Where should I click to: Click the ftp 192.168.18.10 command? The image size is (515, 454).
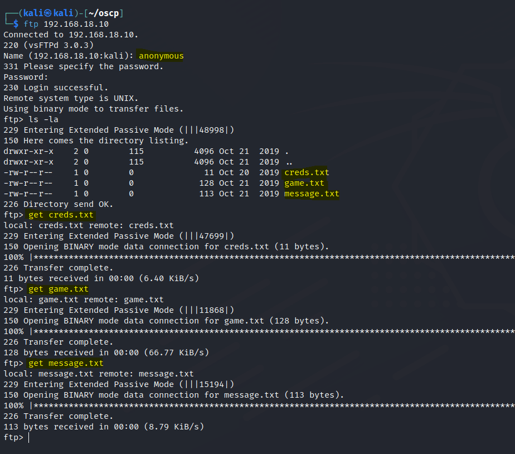66,24
